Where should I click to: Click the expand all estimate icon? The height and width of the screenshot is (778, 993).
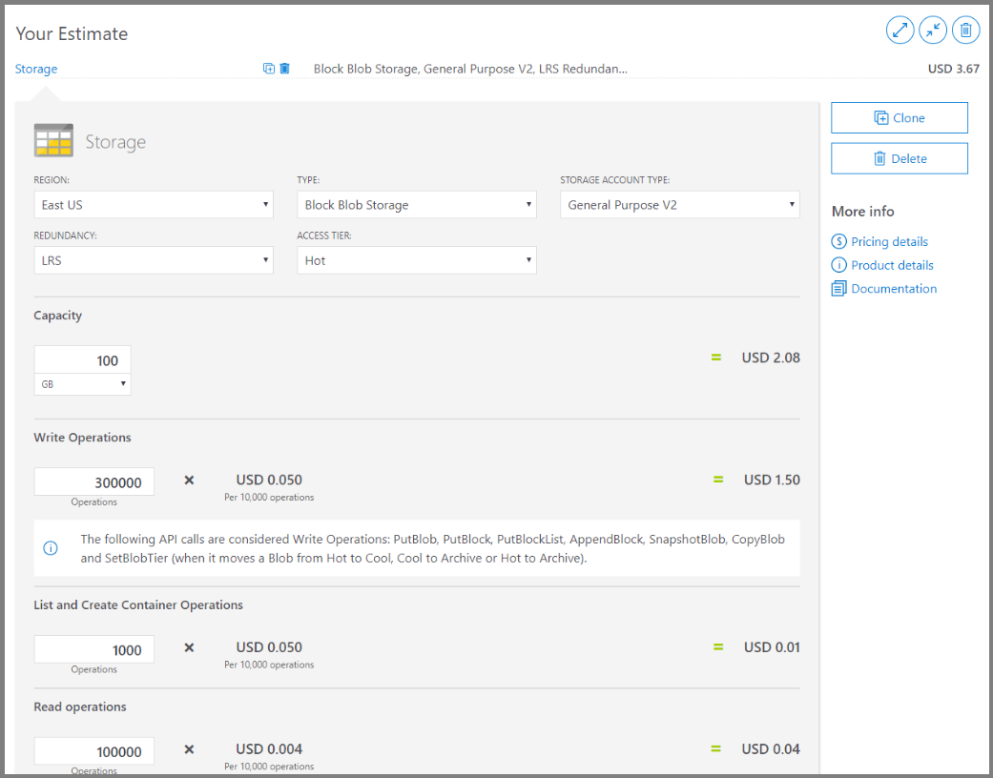click(x=900, y=30)
